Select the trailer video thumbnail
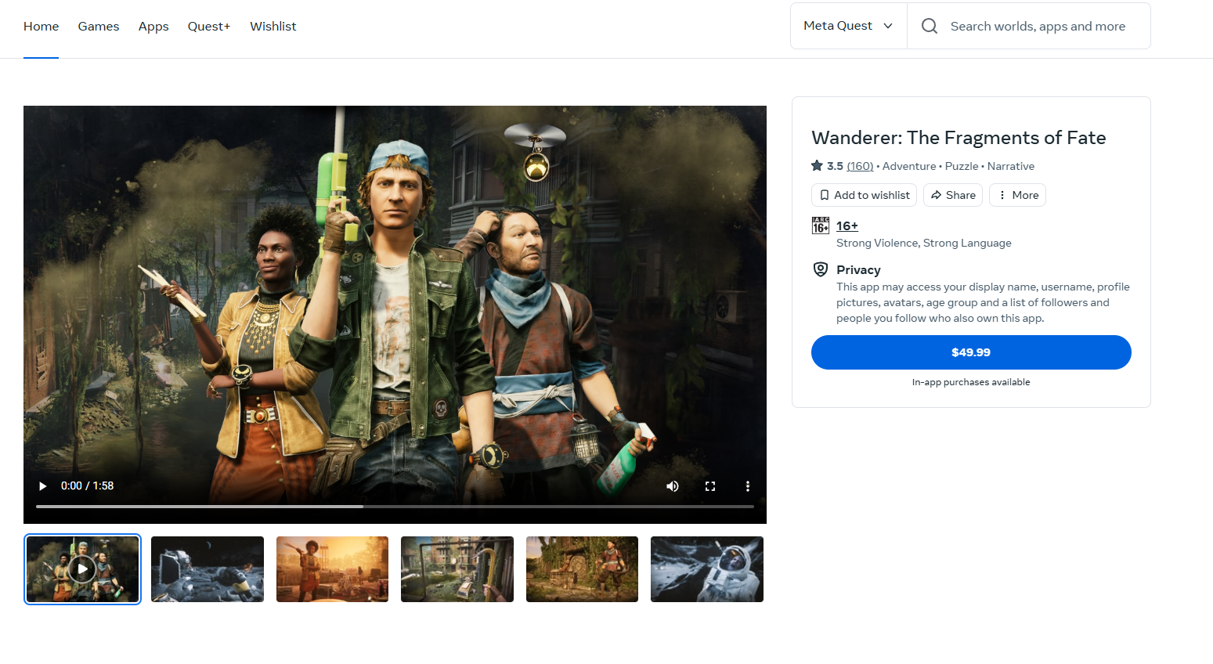The width and height of the screenshot is (1213, 664). click(x=82, y=569)
